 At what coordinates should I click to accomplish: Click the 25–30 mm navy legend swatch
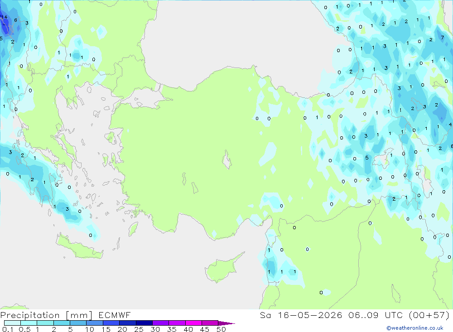(144, 323)
